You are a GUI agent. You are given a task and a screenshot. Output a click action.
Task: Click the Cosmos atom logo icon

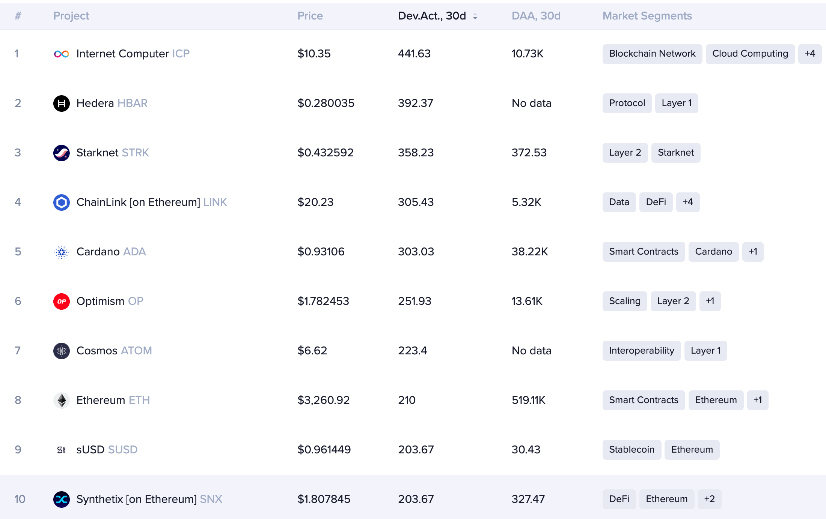click(x=62, y=351)
